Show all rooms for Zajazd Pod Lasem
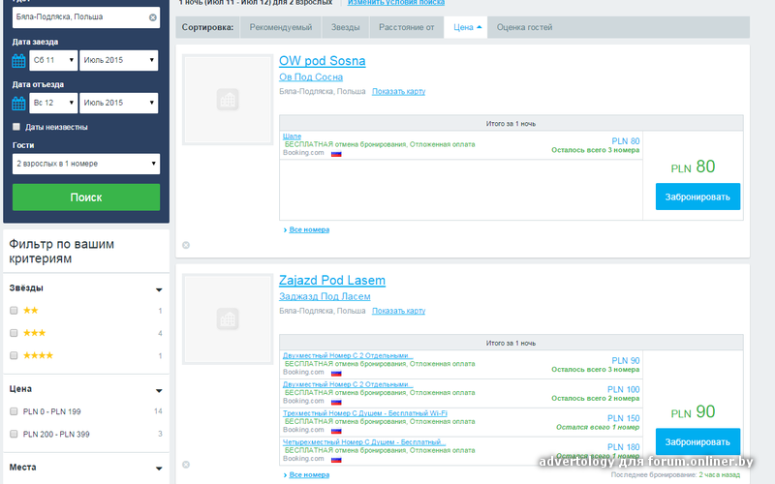This screenshot has height=484, width=775. click(309, 474)
